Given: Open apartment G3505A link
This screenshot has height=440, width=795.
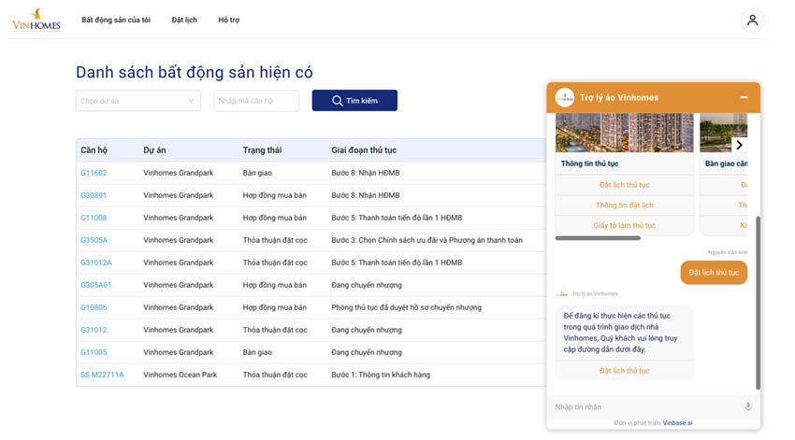Looking at the screenshot, I should point(94,240).
